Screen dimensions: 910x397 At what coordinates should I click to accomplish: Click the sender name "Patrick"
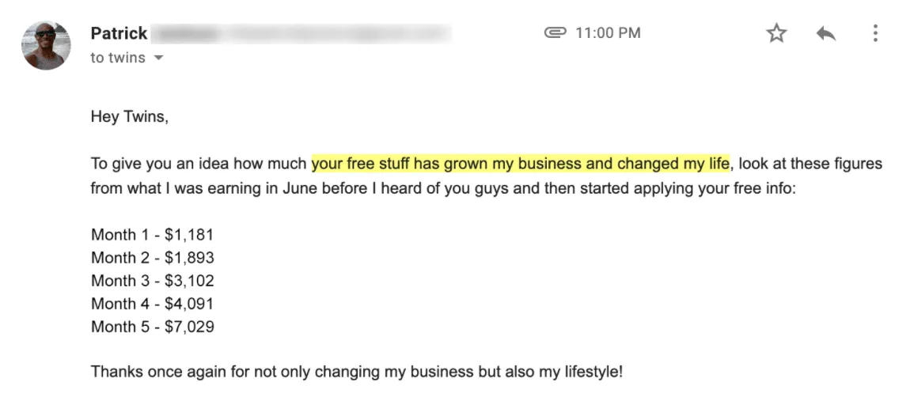point(119,33)
